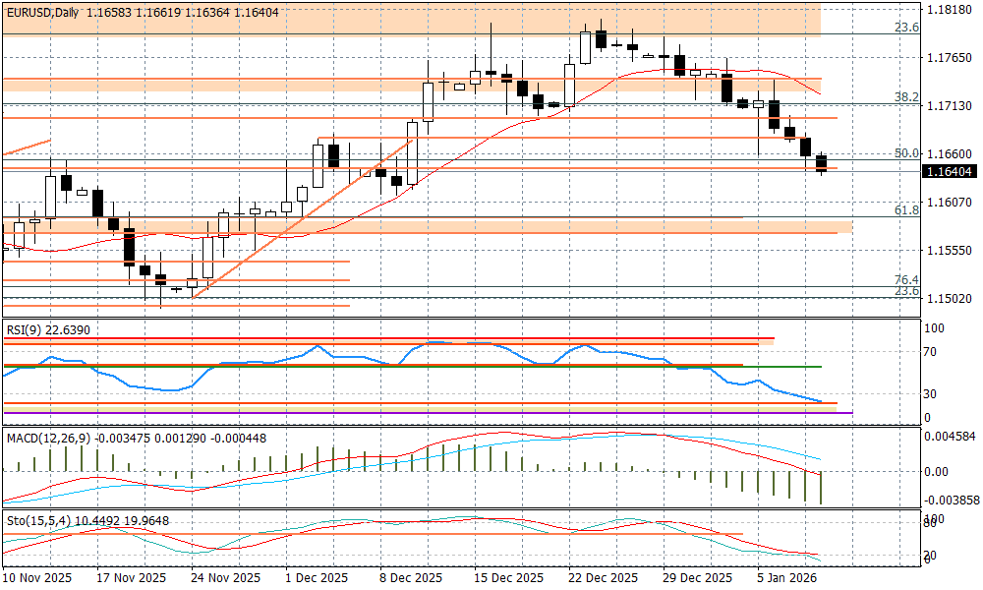Click the RSI(9) indicator label

(27, 330)
